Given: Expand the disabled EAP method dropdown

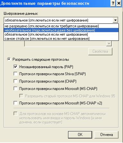Looking at the screenshot, I should (x=109, y=44).
